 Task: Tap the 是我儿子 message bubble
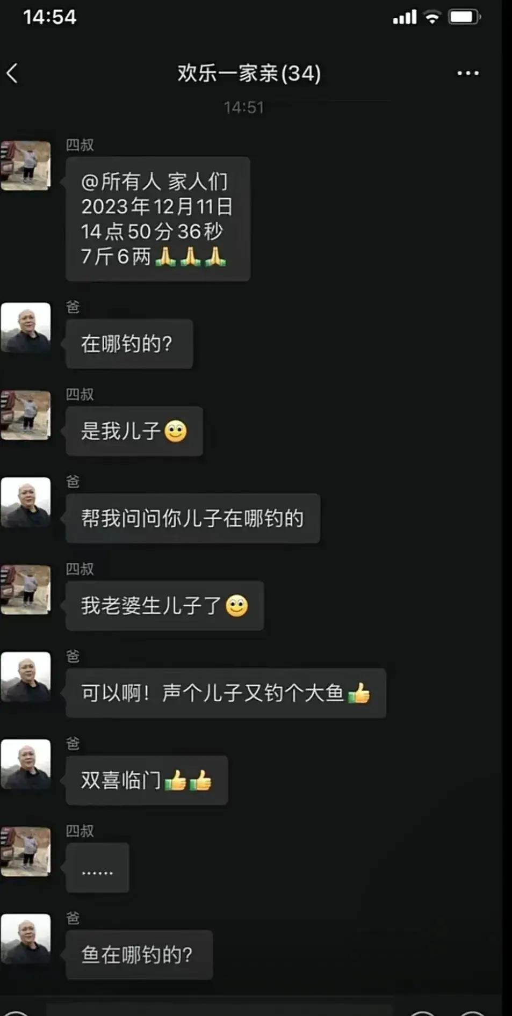pos(134,431)
